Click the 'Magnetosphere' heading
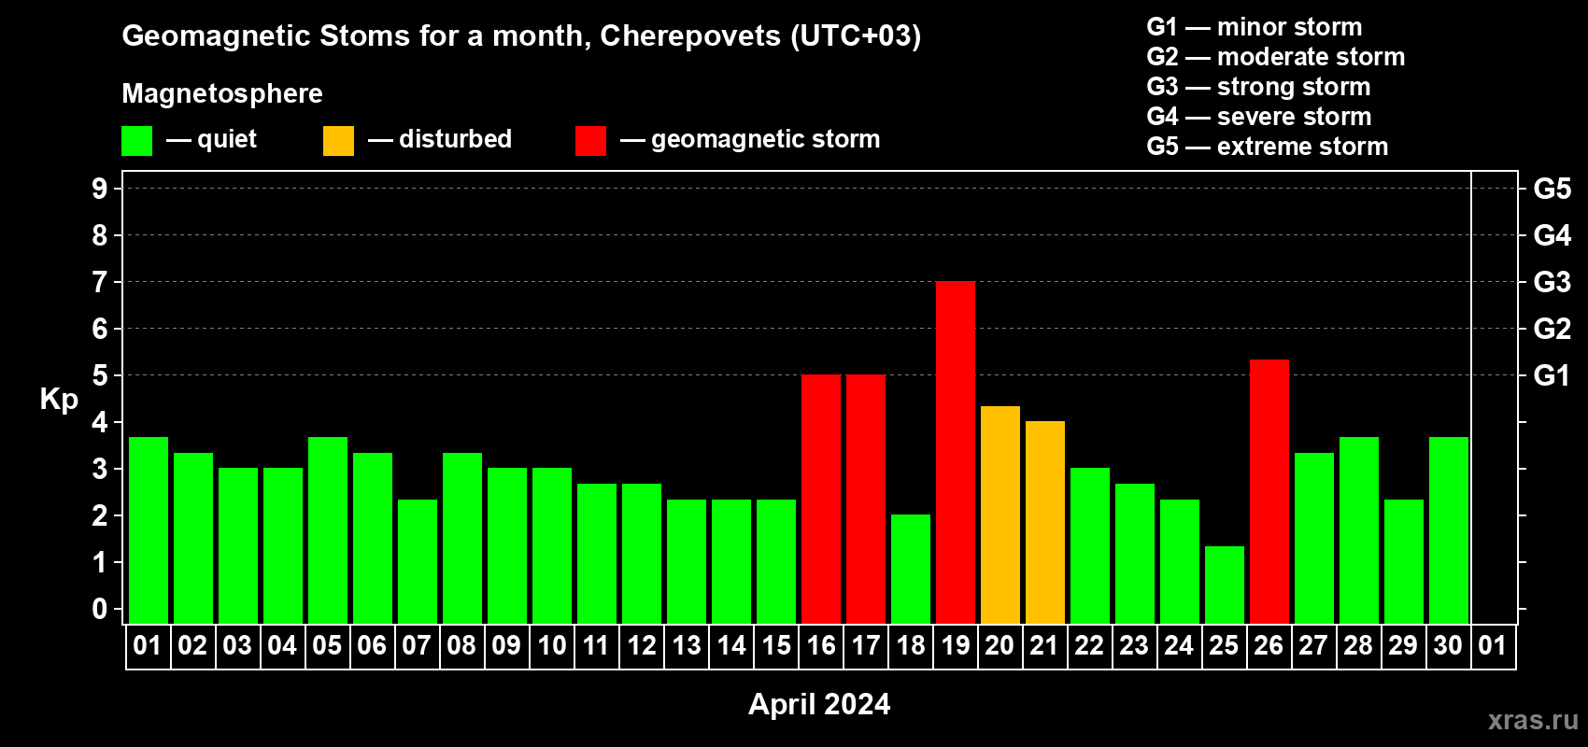This screenshot has width=1588, height=747. 222,93
